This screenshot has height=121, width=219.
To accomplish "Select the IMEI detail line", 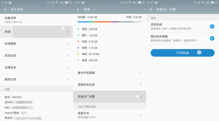I will coord(19,108).
